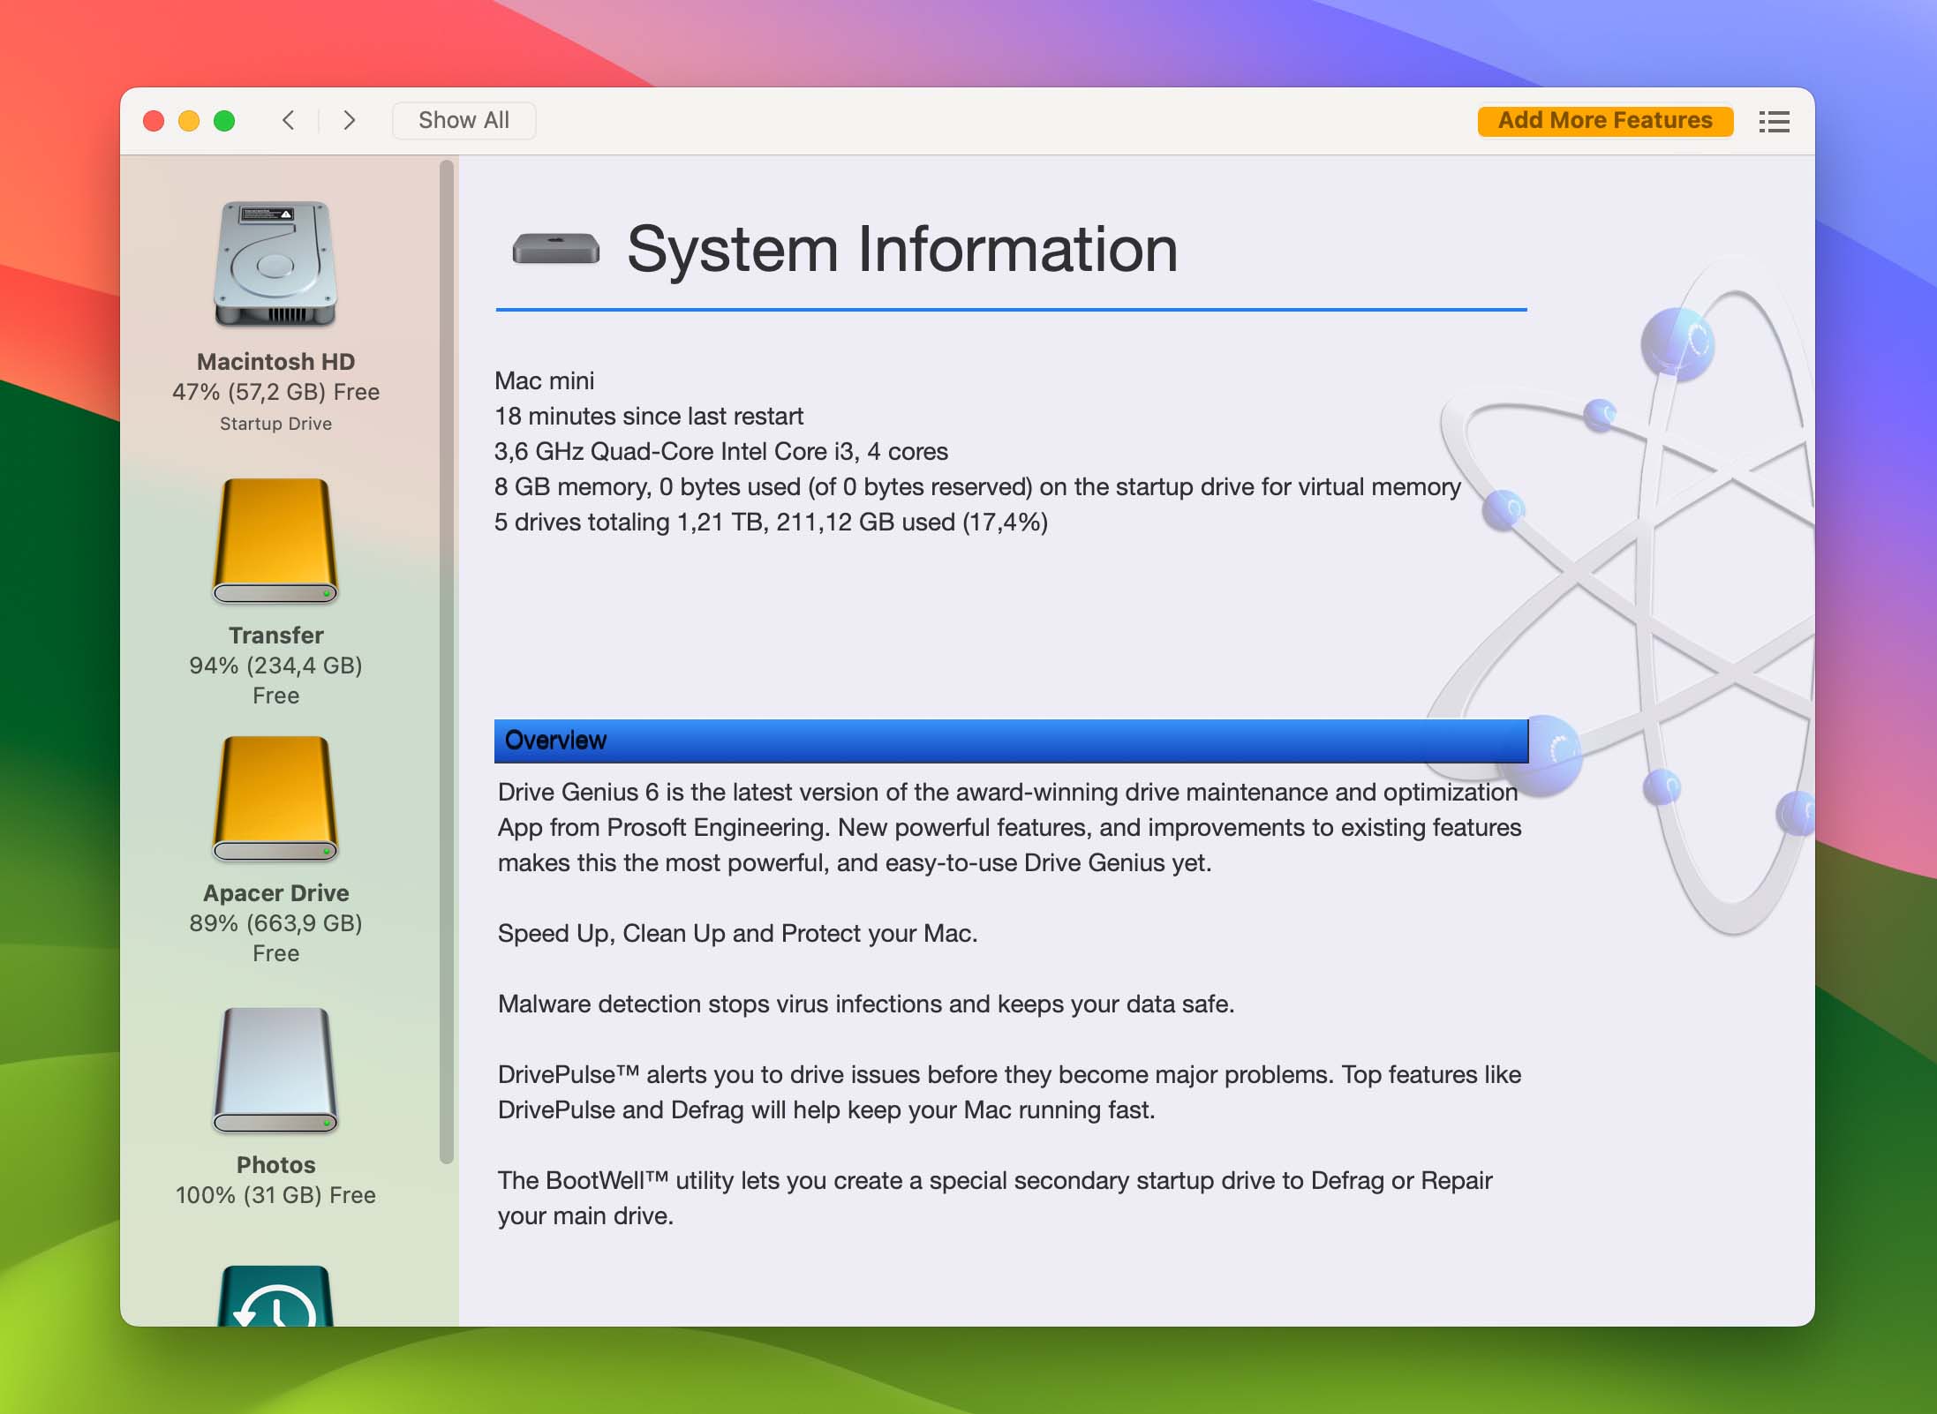Screen dimensions: 1937x1414
Task: Navigate back using left arrow
Action: (289, 119)
